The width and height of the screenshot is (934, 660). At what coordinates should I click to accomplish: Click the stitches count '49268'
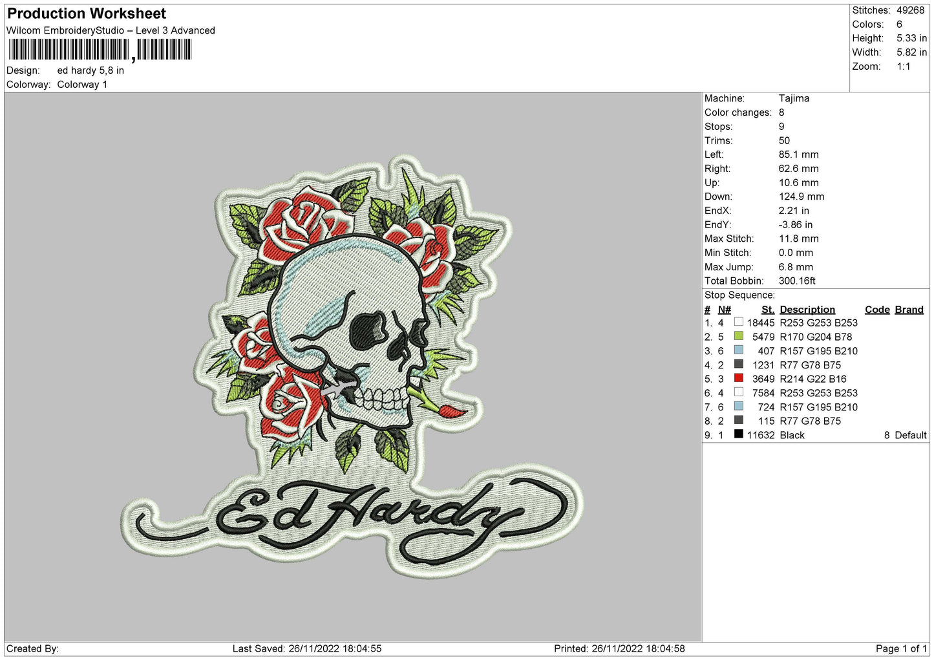coord(910,10)
